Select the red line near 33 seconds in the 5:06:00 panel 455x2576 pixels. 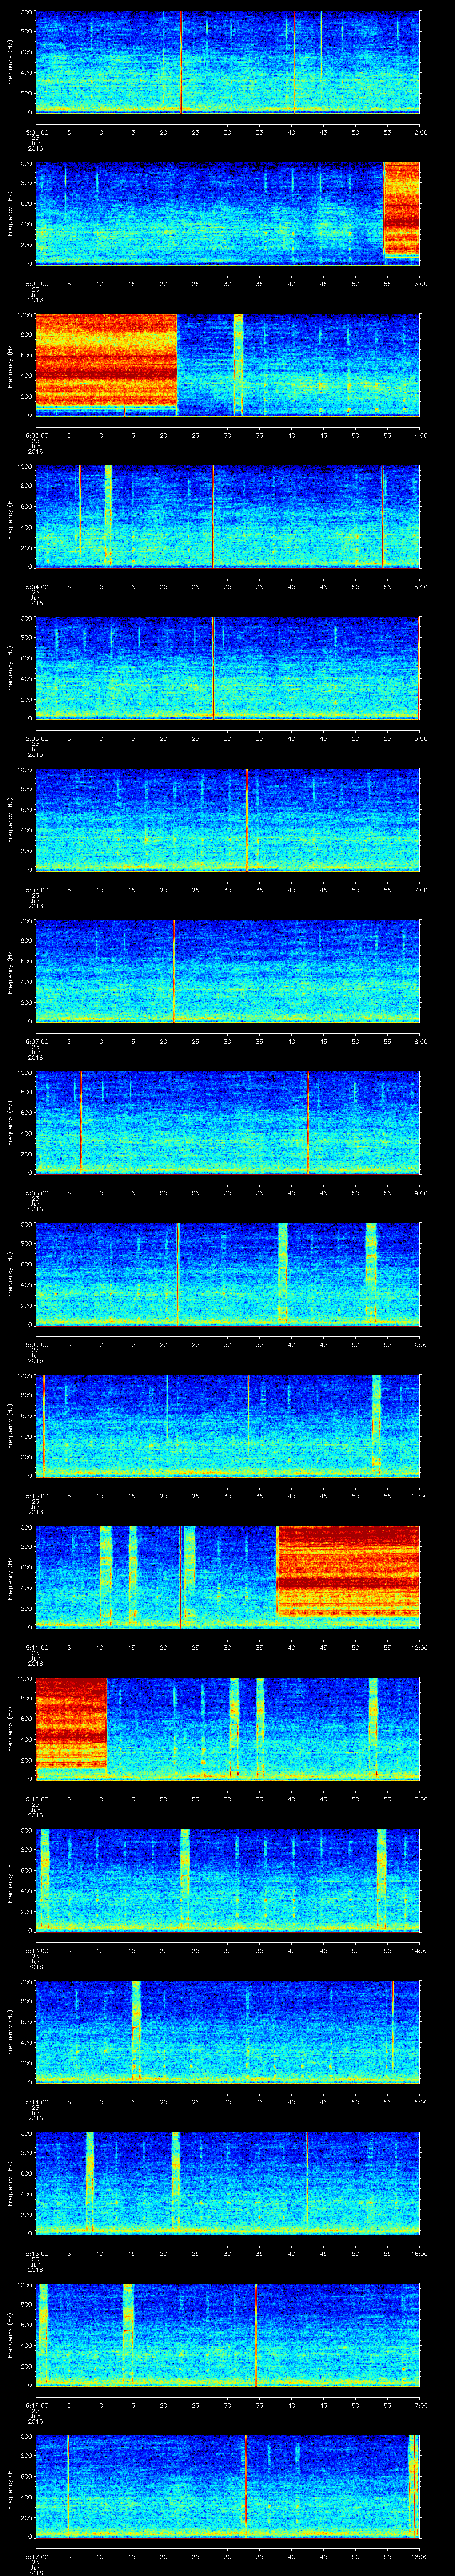246,819
